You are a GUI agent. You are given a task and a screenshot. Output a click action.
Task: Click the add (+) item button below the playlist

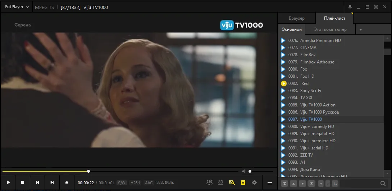[321, 184]
